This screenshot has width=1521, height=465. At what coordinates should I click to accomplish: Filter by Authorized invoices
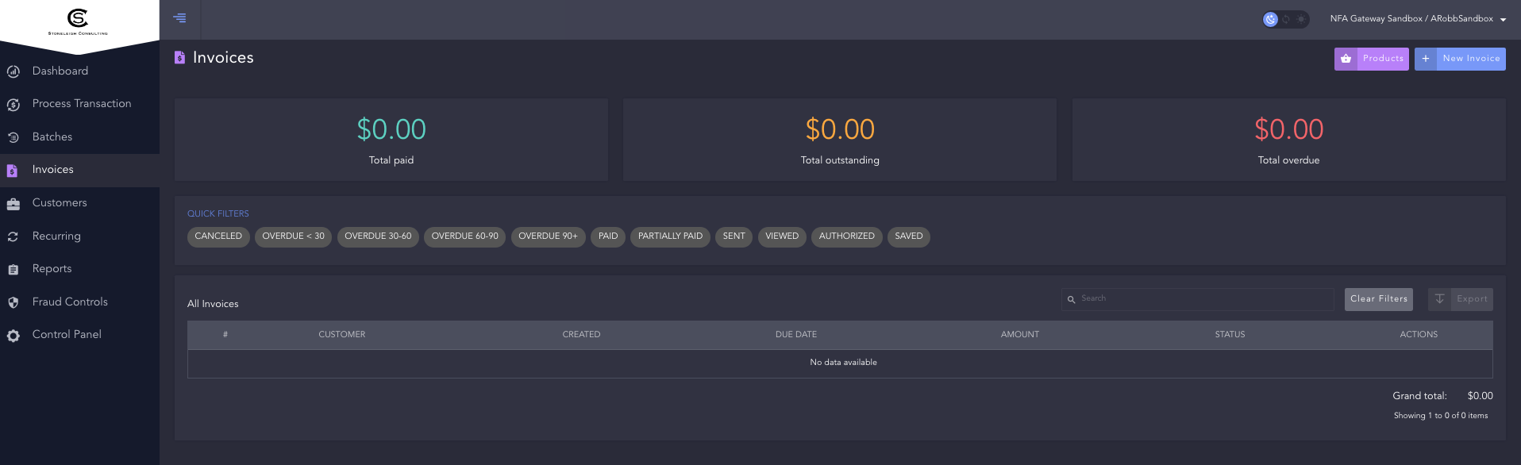pyautogui.click(x=846, y=236)
